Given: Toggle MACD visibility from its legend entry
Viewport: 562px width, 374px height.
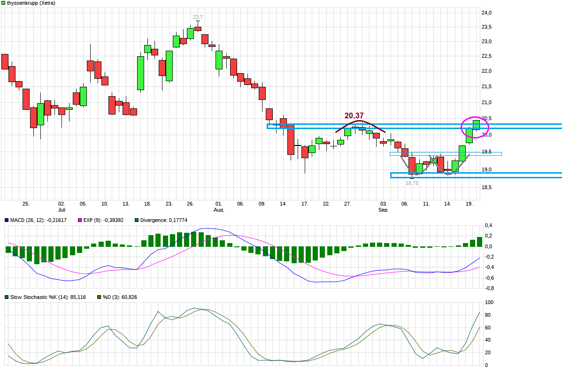Looking at the screenshot, I should pos(6,220).
